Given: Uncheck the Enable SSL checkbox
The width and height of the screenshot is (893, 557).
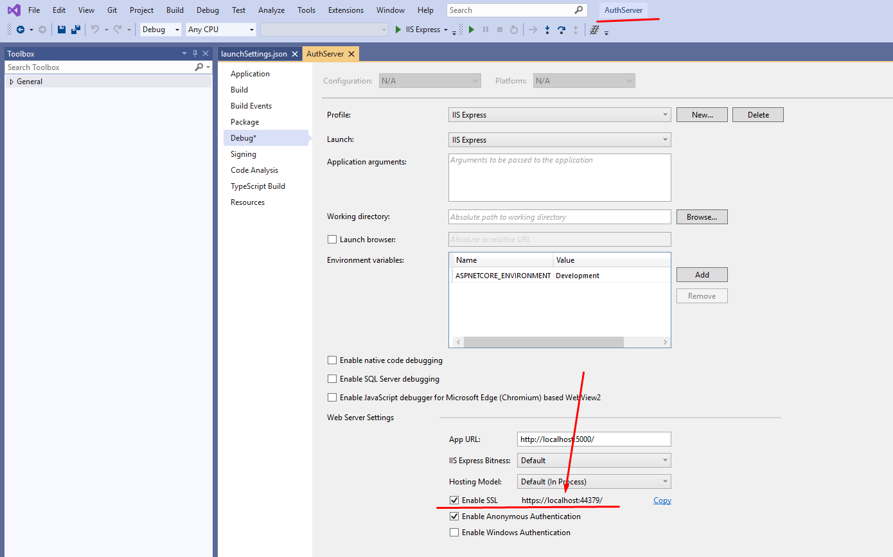Looking at the screenshot, I should (x=454, y=500).
